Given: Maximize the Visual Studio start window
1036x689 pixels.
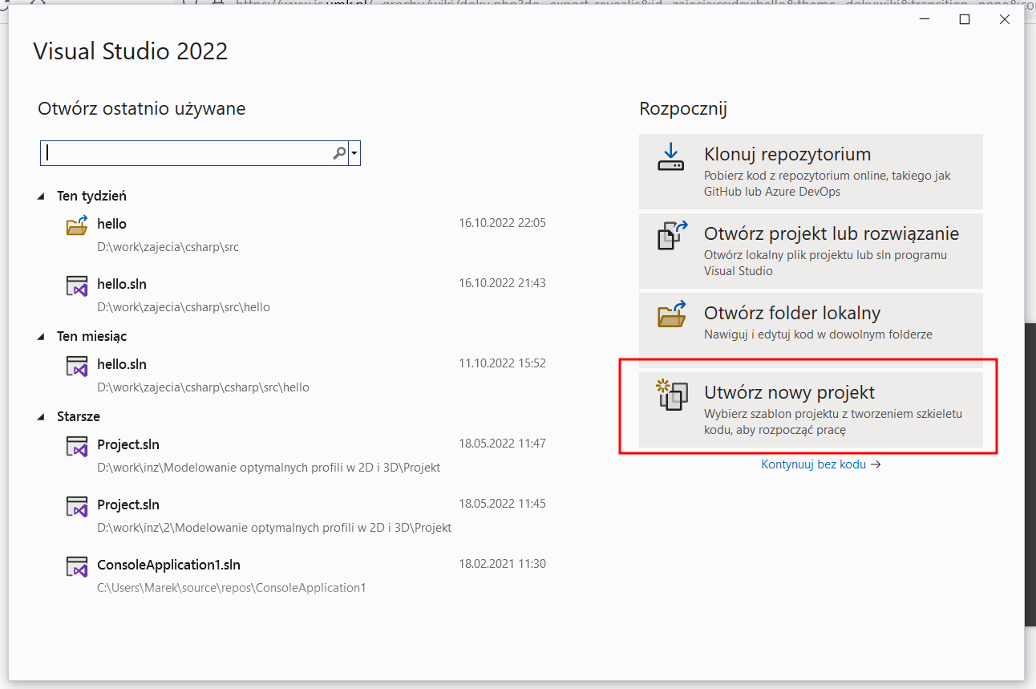Looking at the screenshot, I should [965, 19].
